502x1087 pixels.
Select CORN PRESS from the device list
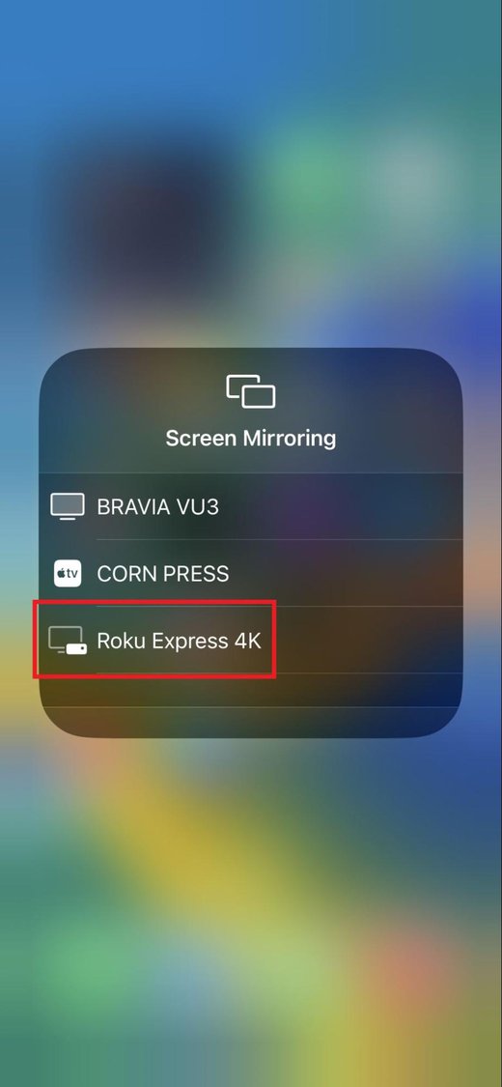click(251, 573)
